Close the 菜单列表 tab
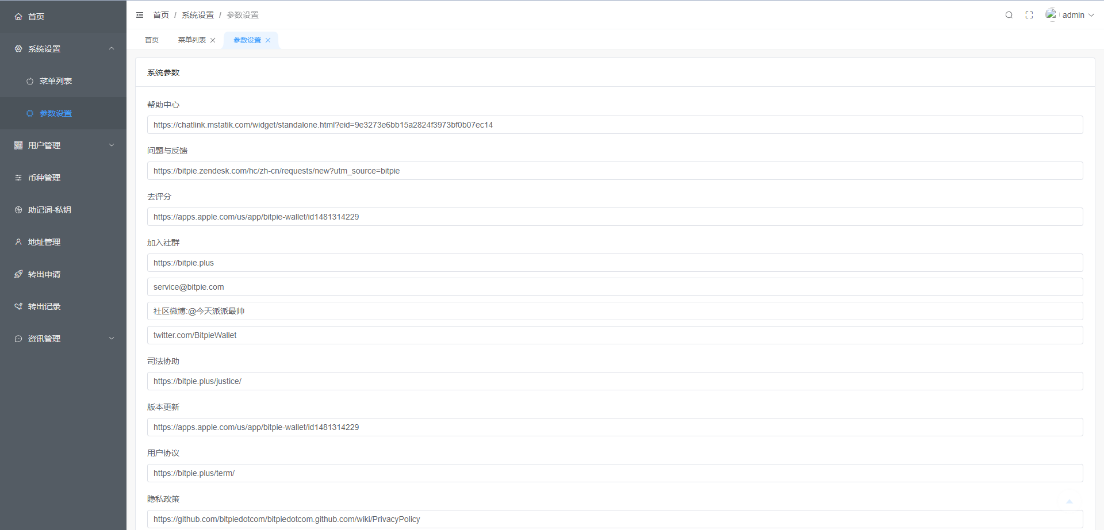This screenshot has height=530, width=1104. click(x=213, y=40)
